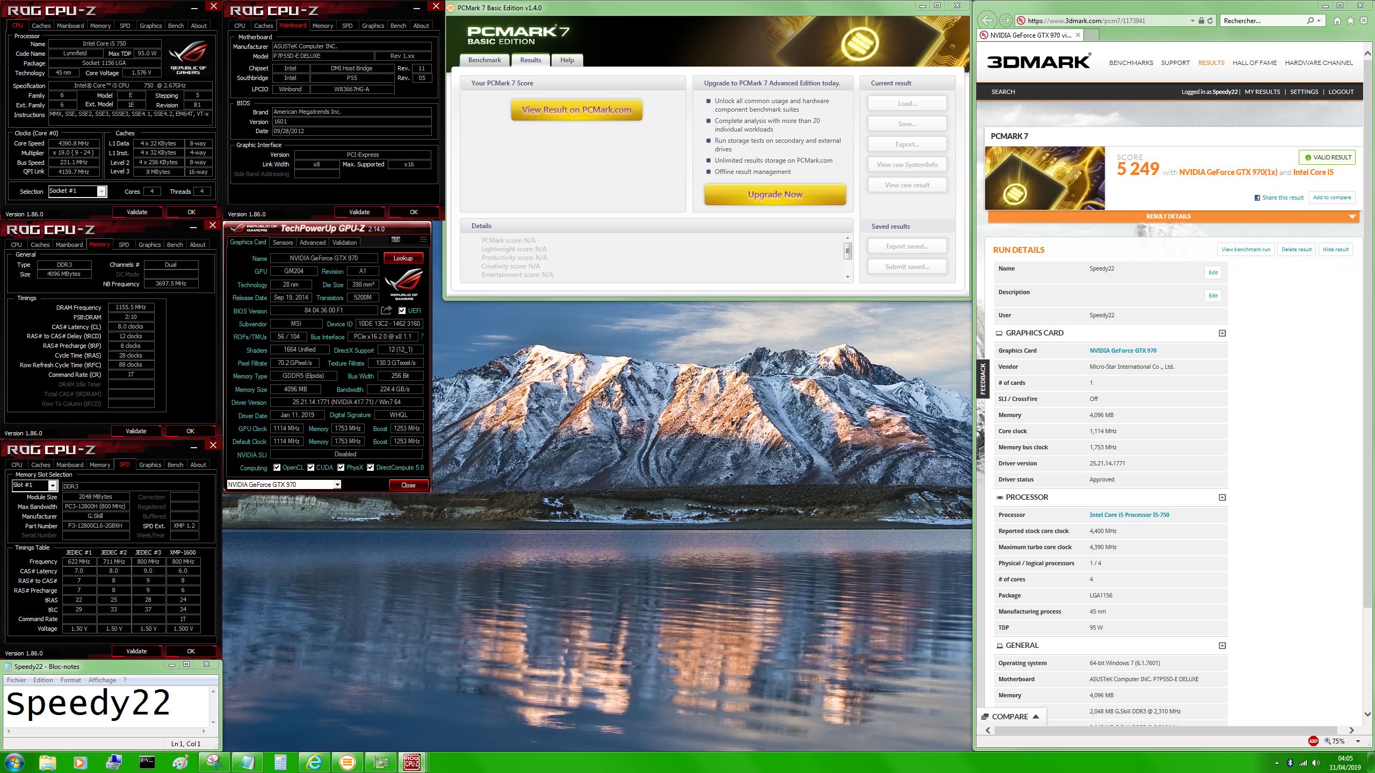The width and height of the screenshot is (1375, 773).
Task: Toggle the UEFI checkbox in GPU-Z
Action: pos(402,311)
